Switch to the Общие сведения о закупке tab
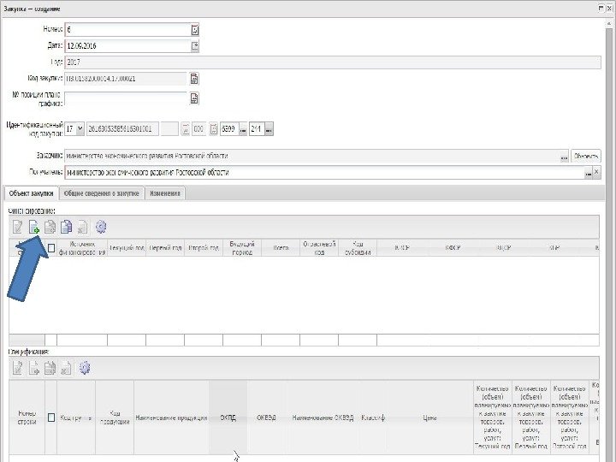 tap(101, 193)
